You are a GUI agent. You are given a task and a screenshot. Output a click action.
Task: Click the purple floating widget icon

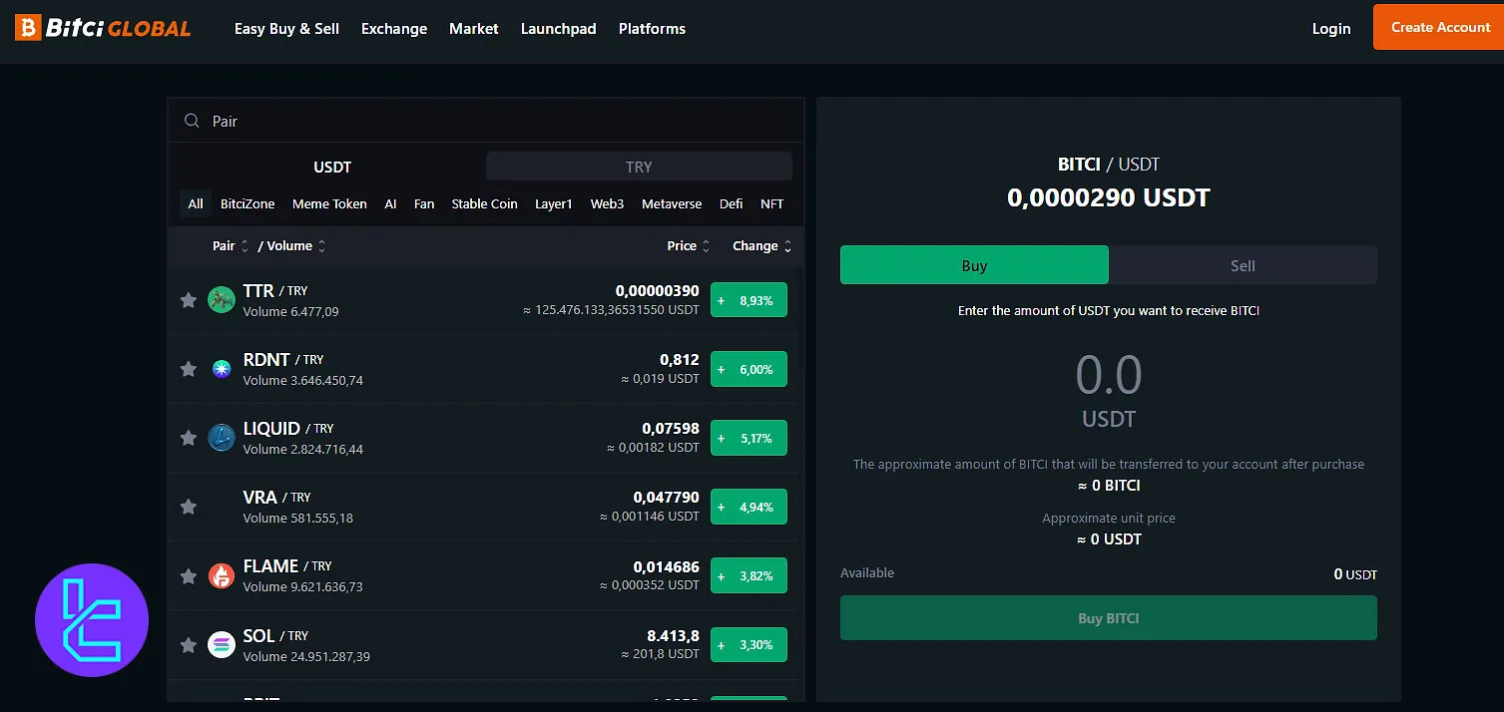click(x=92, y=620)
